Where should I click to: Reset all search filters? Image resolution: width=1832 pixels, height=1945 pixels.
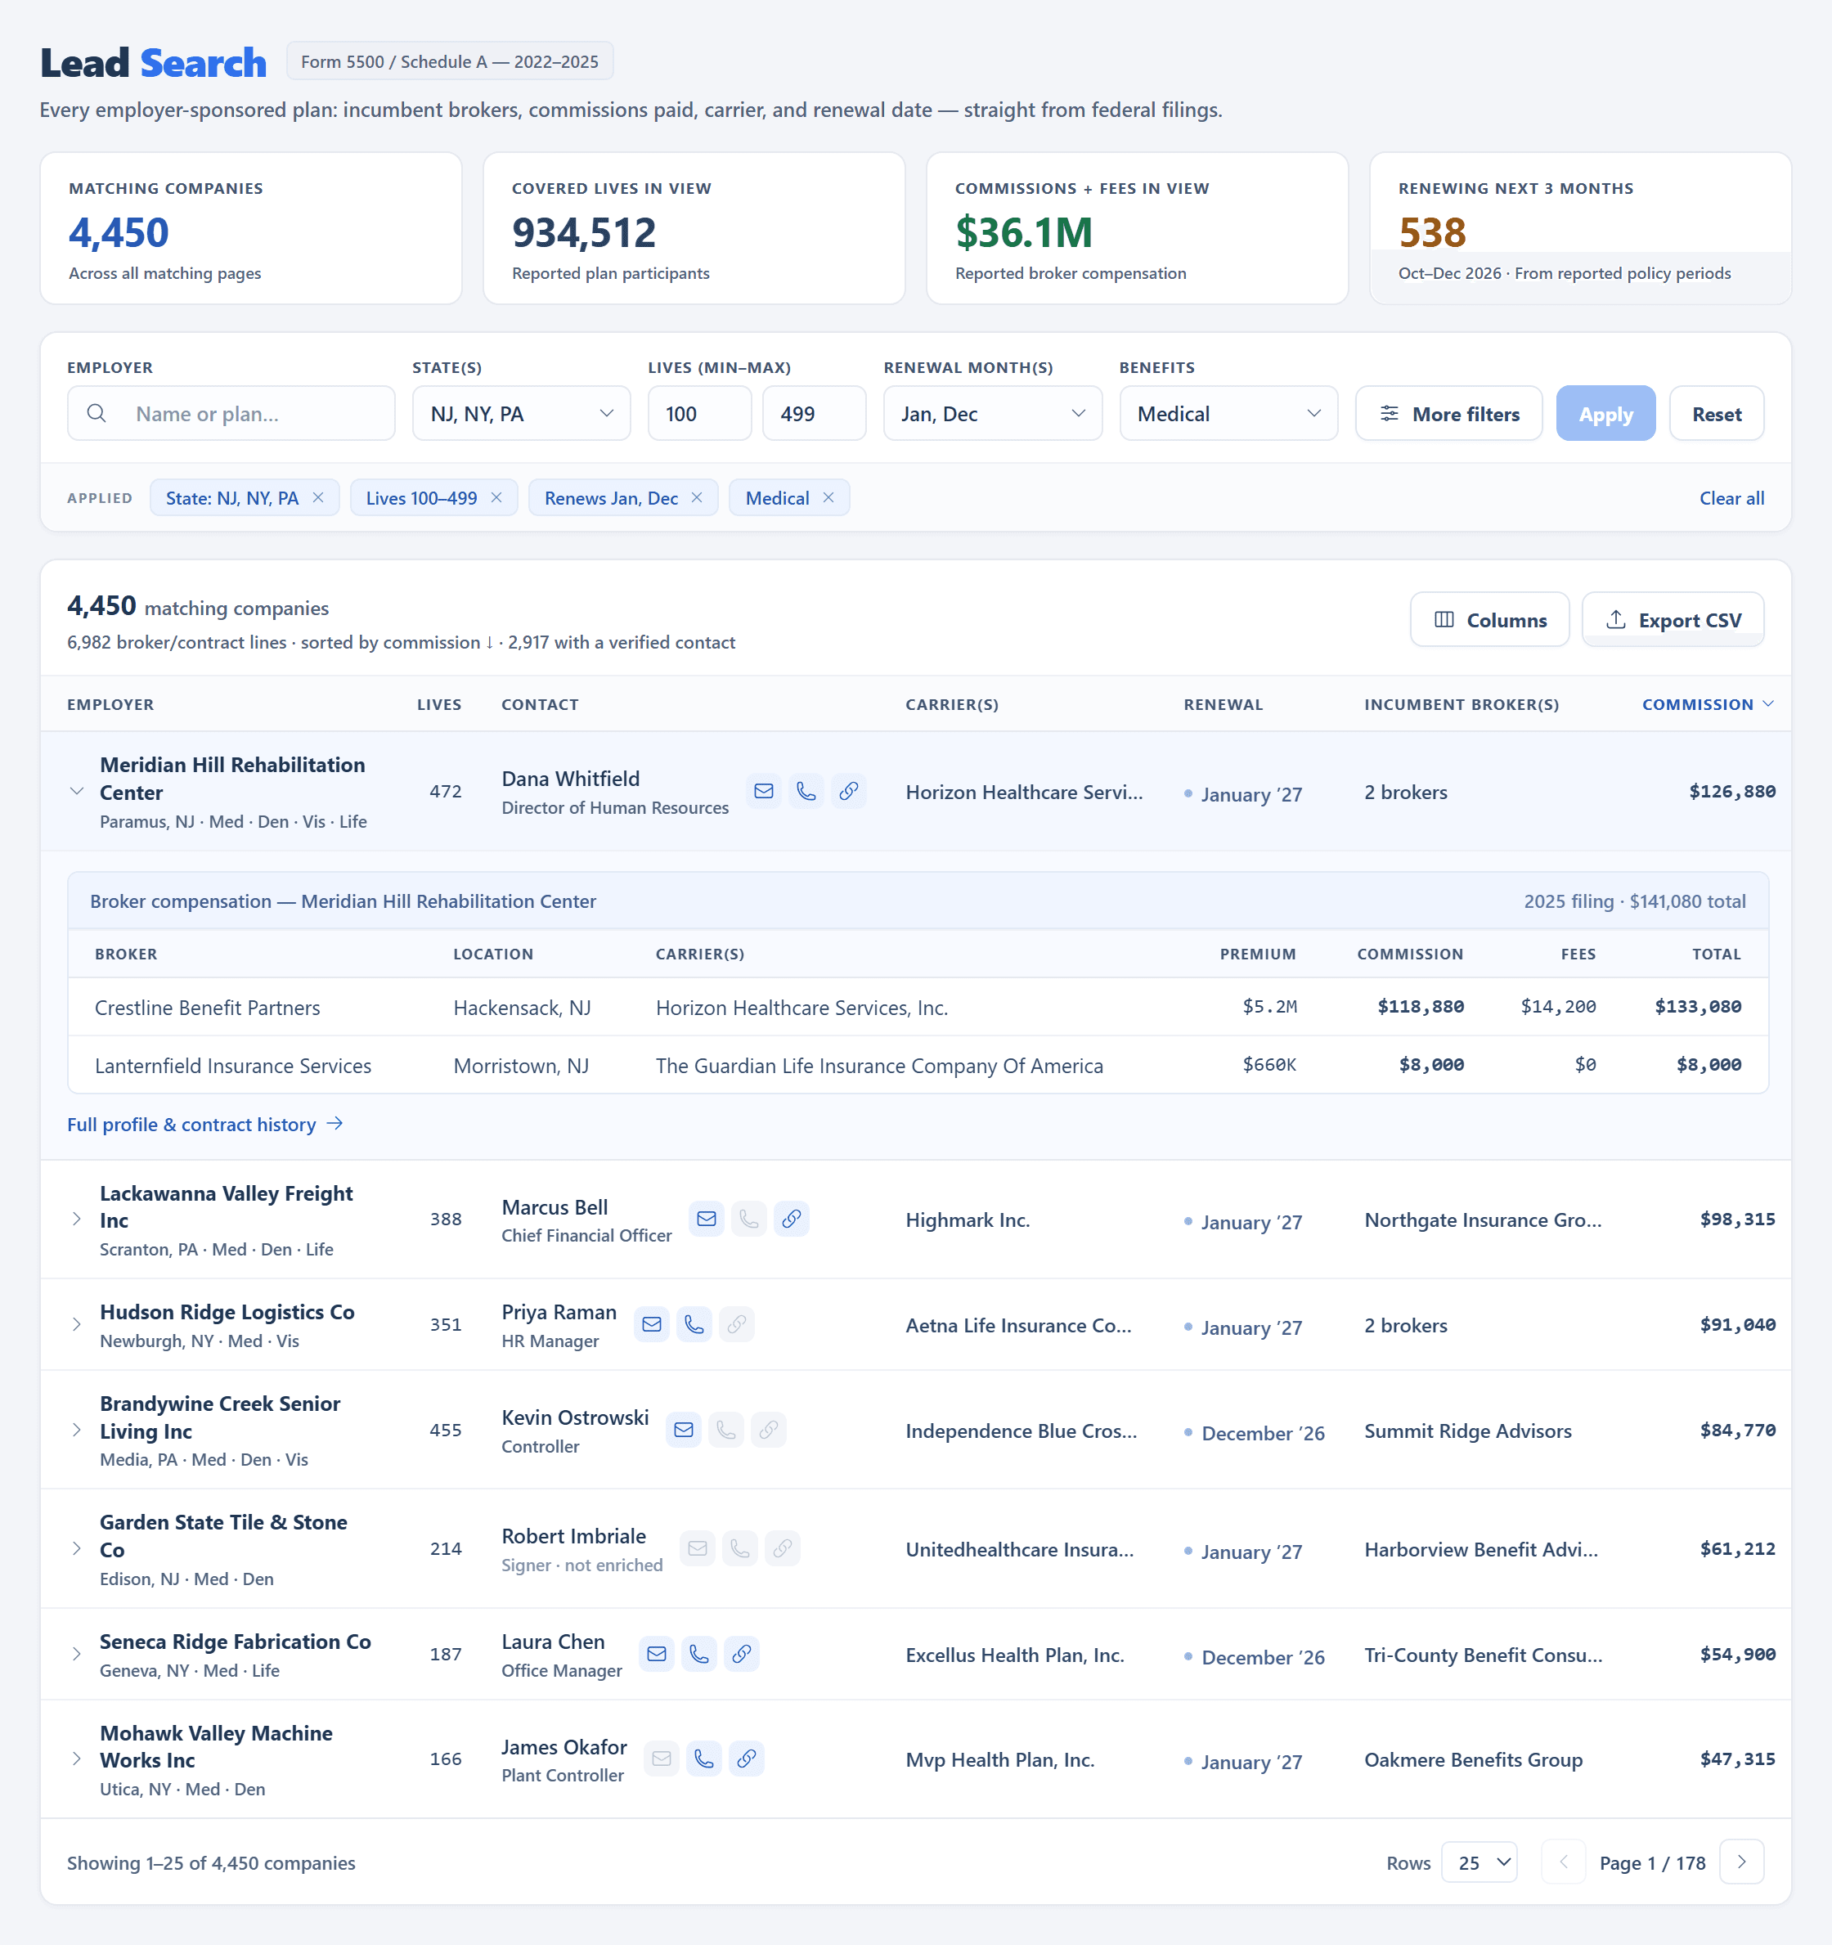tap(1717, 414)
